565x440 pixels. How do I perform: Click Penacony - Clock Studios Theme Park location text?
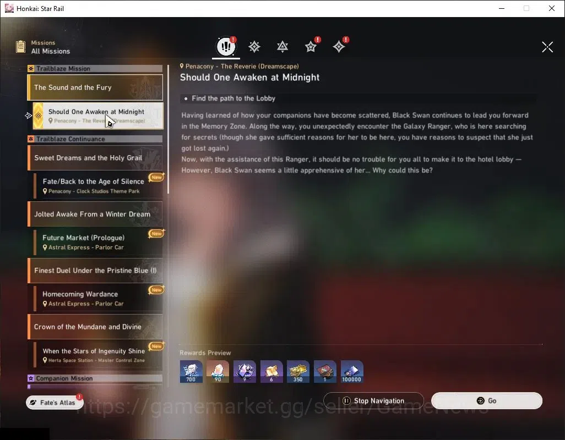point(94,191)
